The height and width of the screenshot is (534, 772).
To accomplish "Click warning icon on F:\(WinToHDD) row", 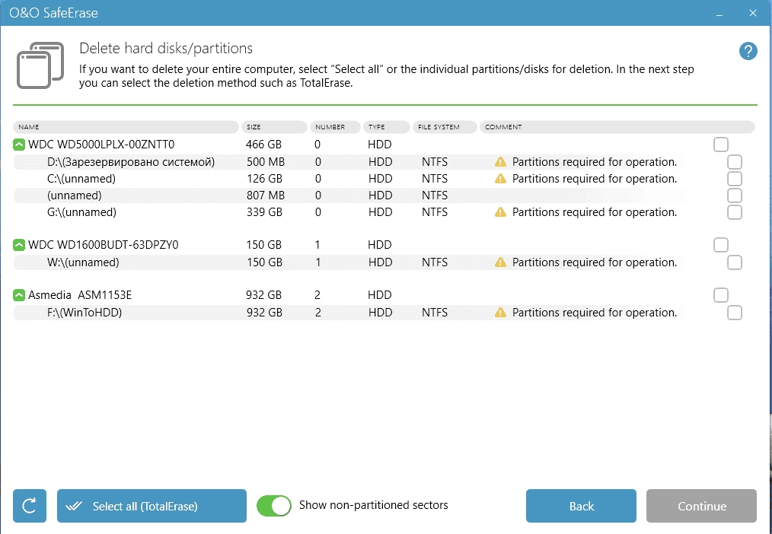I will tap(500, 312).
